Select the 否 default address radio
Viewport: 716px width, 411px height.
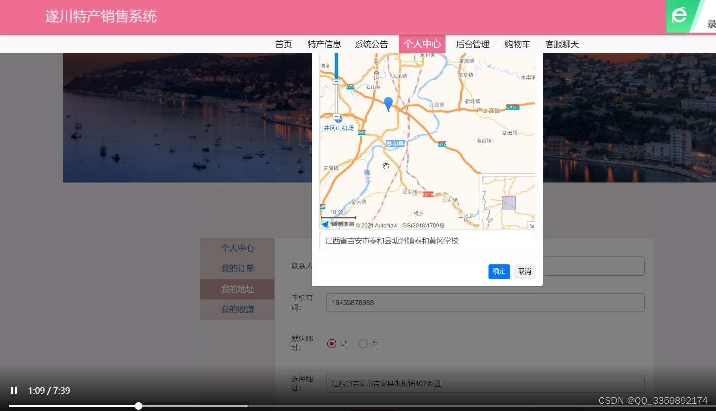(x=363, y=344)
